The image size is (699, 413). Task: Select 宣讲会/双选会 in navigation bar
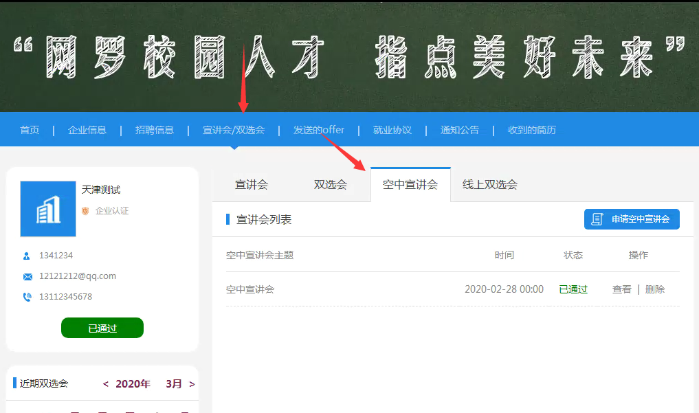(x=234, y=130)
